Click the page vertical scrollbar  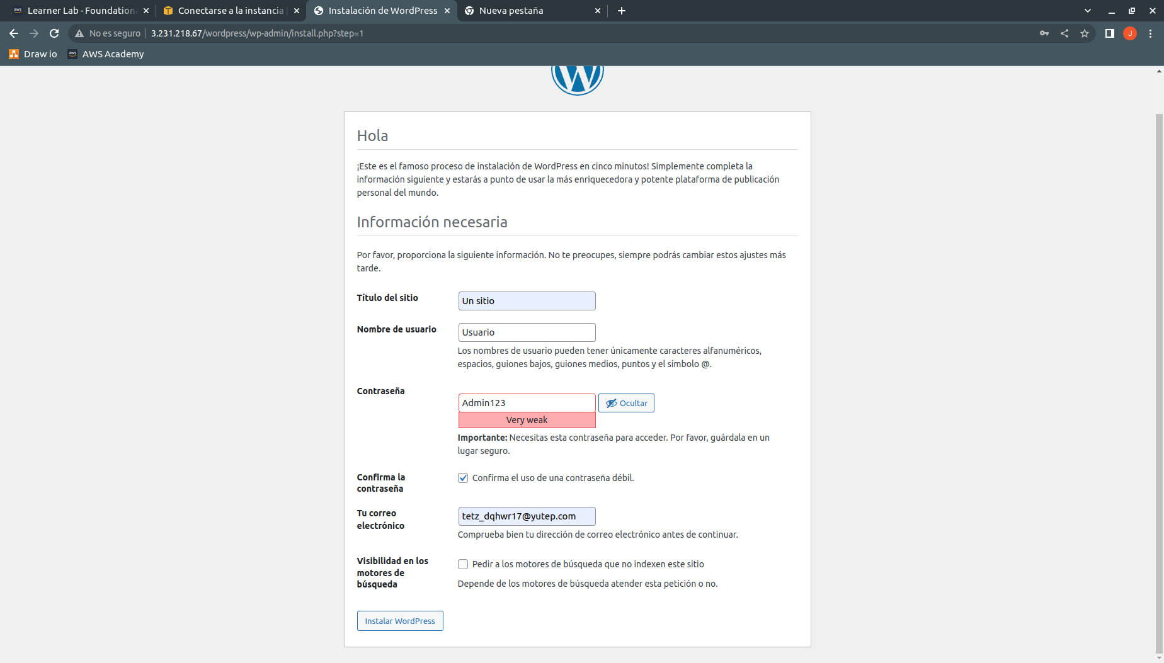pos(1159,383)
